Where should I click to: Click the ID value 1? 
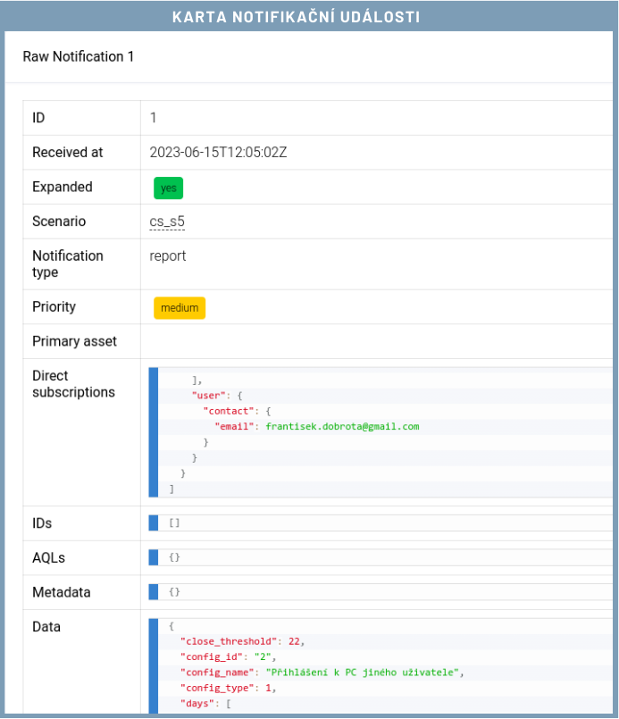click(154, 118)
